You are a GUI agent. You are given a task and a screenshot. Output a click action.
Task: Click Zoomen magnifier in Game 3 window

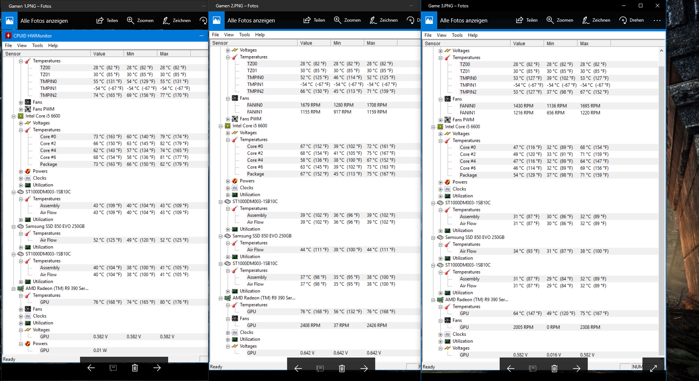(x=550, y=20)
